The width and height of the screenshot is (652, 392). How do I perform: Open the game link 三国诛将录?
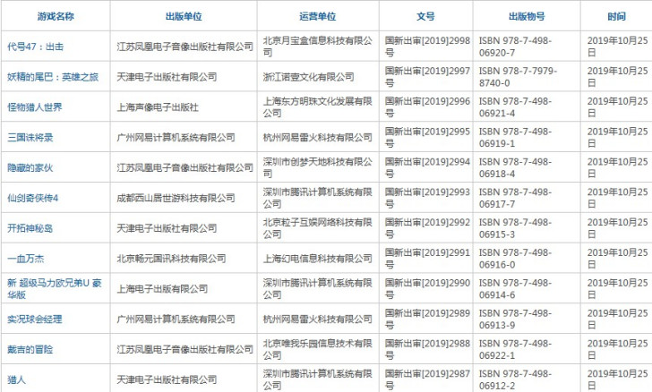coord(30,138)
